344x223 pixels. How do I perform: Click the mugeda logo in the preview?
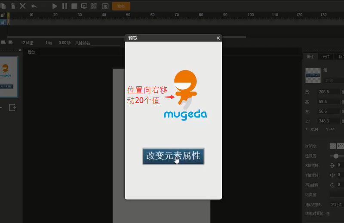pyautogui.click(x=185, y=95)
